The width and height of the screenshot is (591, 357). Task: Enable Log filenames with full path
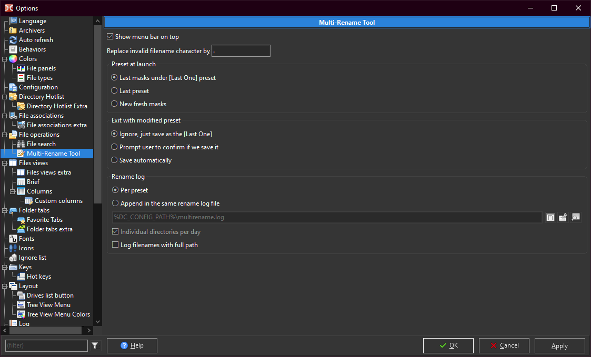(116, 245)
